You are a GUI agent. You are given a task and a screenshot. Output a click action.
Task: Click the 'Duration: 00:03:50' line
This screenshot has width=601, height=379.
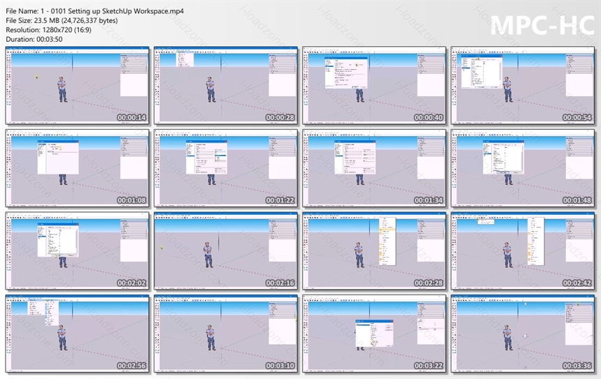[34, 39]
